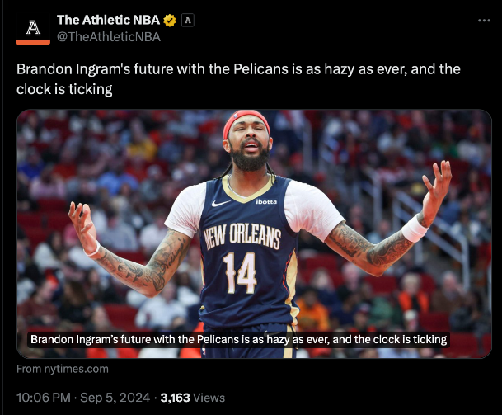Click the caption overlay on the card image

click(x=239, y=339)
